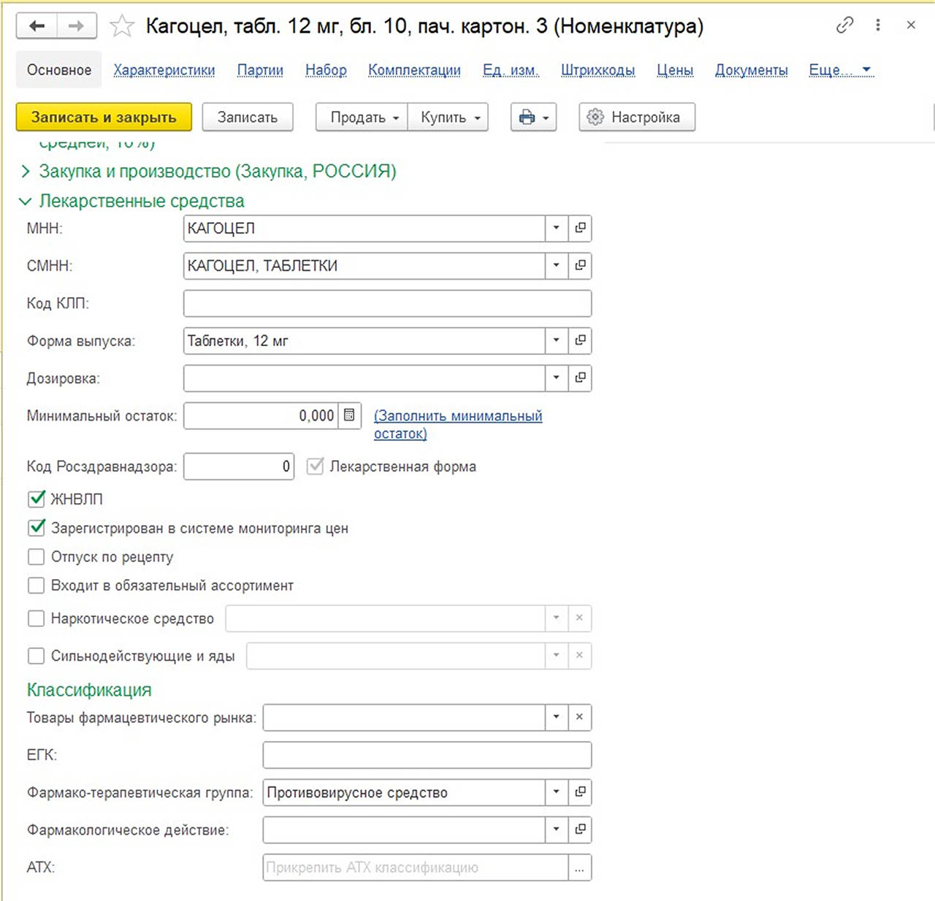Viewport: 935px width, 901px height.
Task: Click the Записать button
Action: (x=248, y=117)
